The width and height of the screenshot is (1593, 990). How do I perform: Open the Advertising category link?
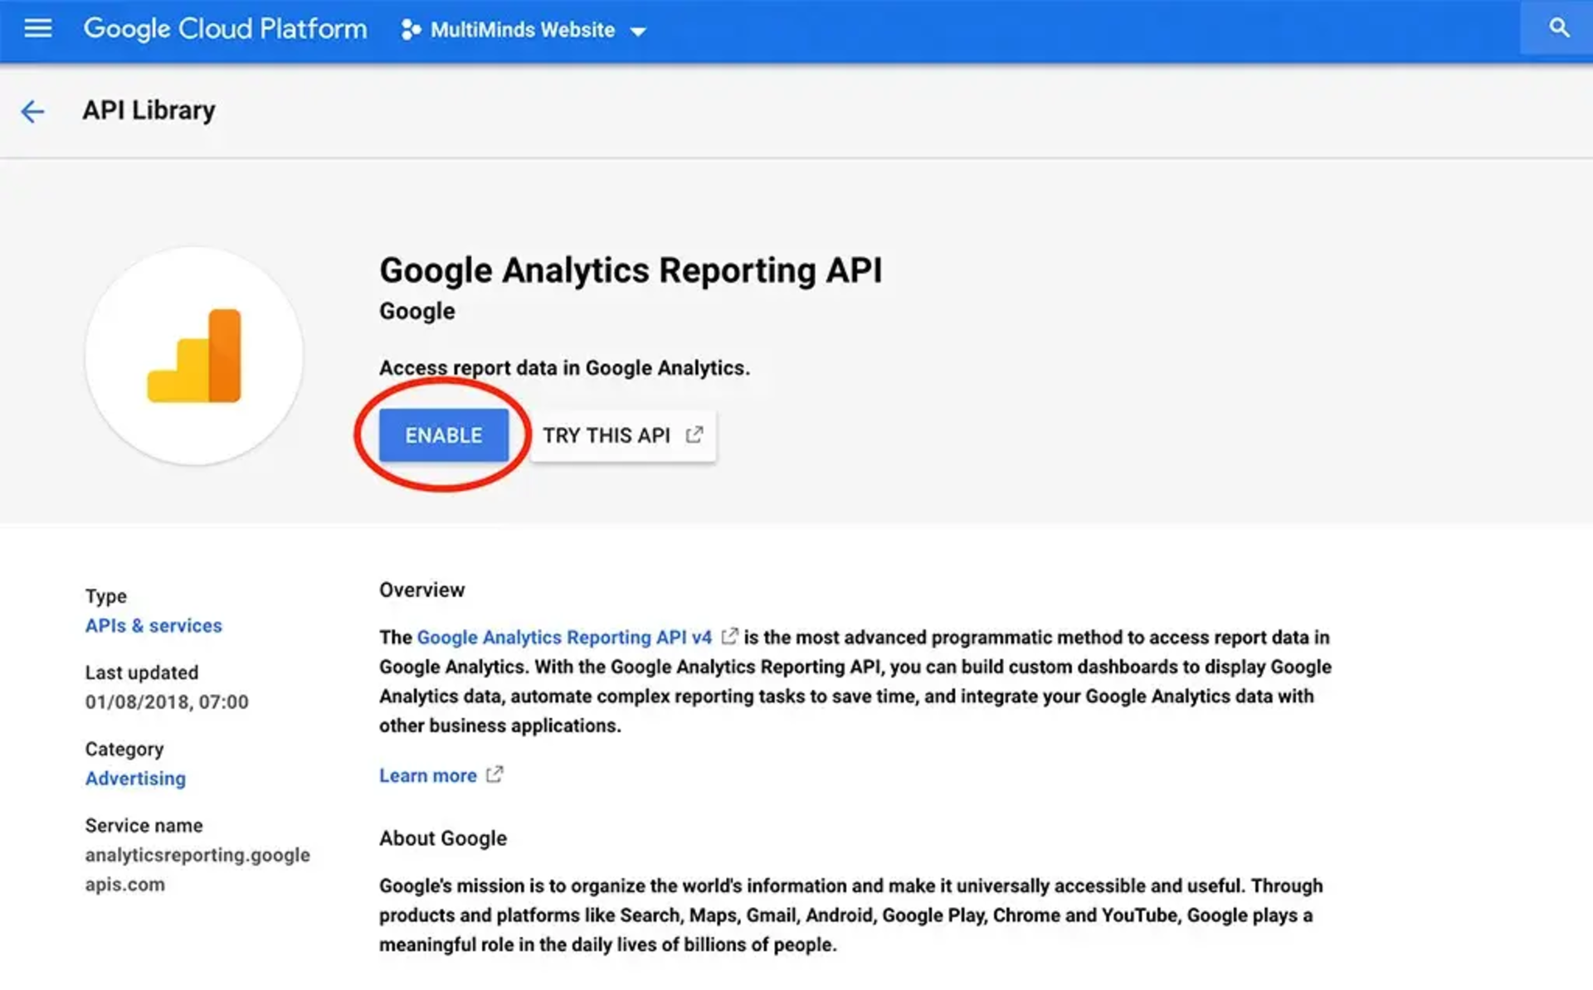click(134, 778)
